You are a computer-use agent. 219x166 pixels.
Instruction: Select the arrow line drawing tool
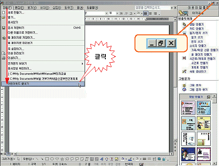pyautogui.click(x=42, y=159)
